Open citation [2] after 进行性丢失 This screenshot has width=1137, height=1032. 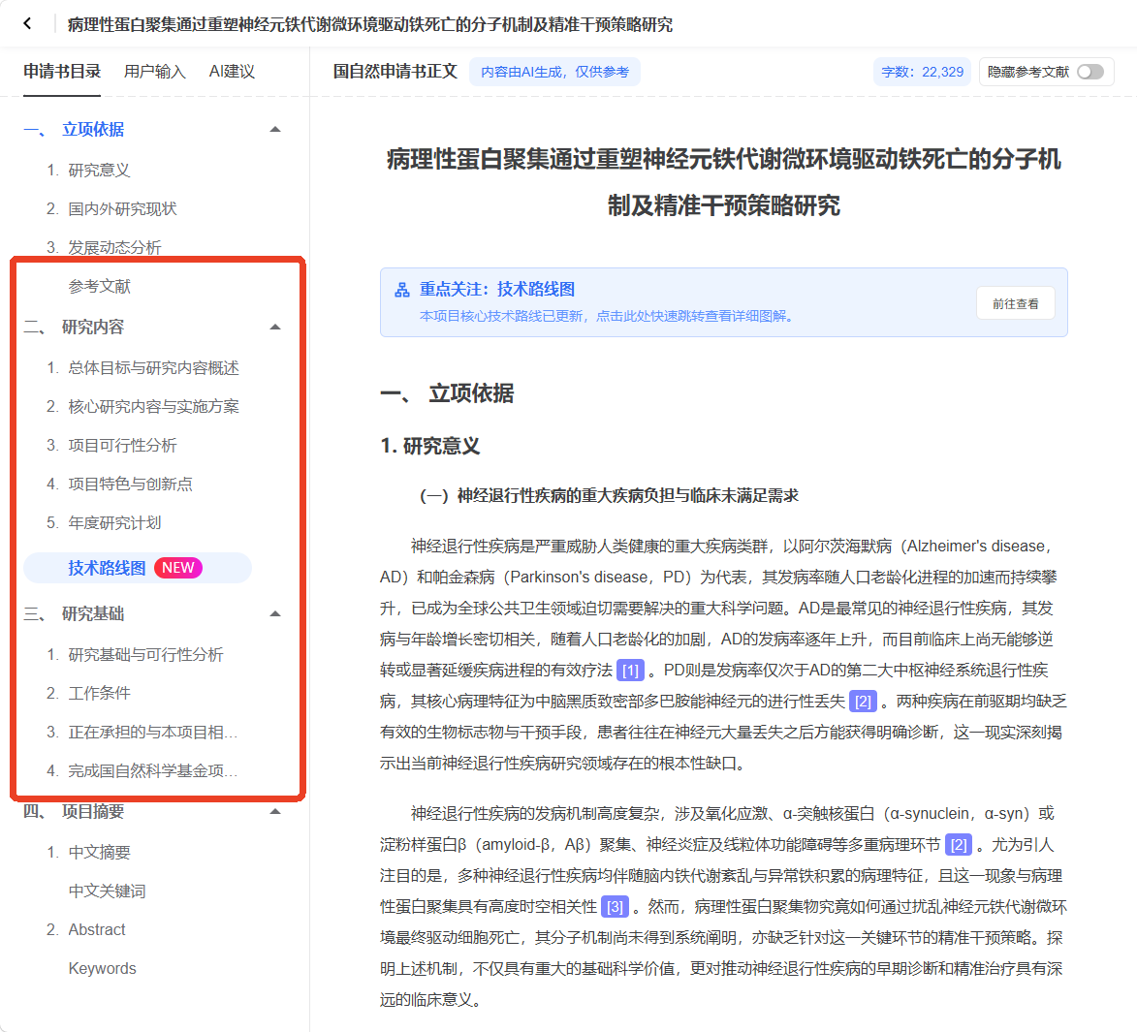coord(863,702)
